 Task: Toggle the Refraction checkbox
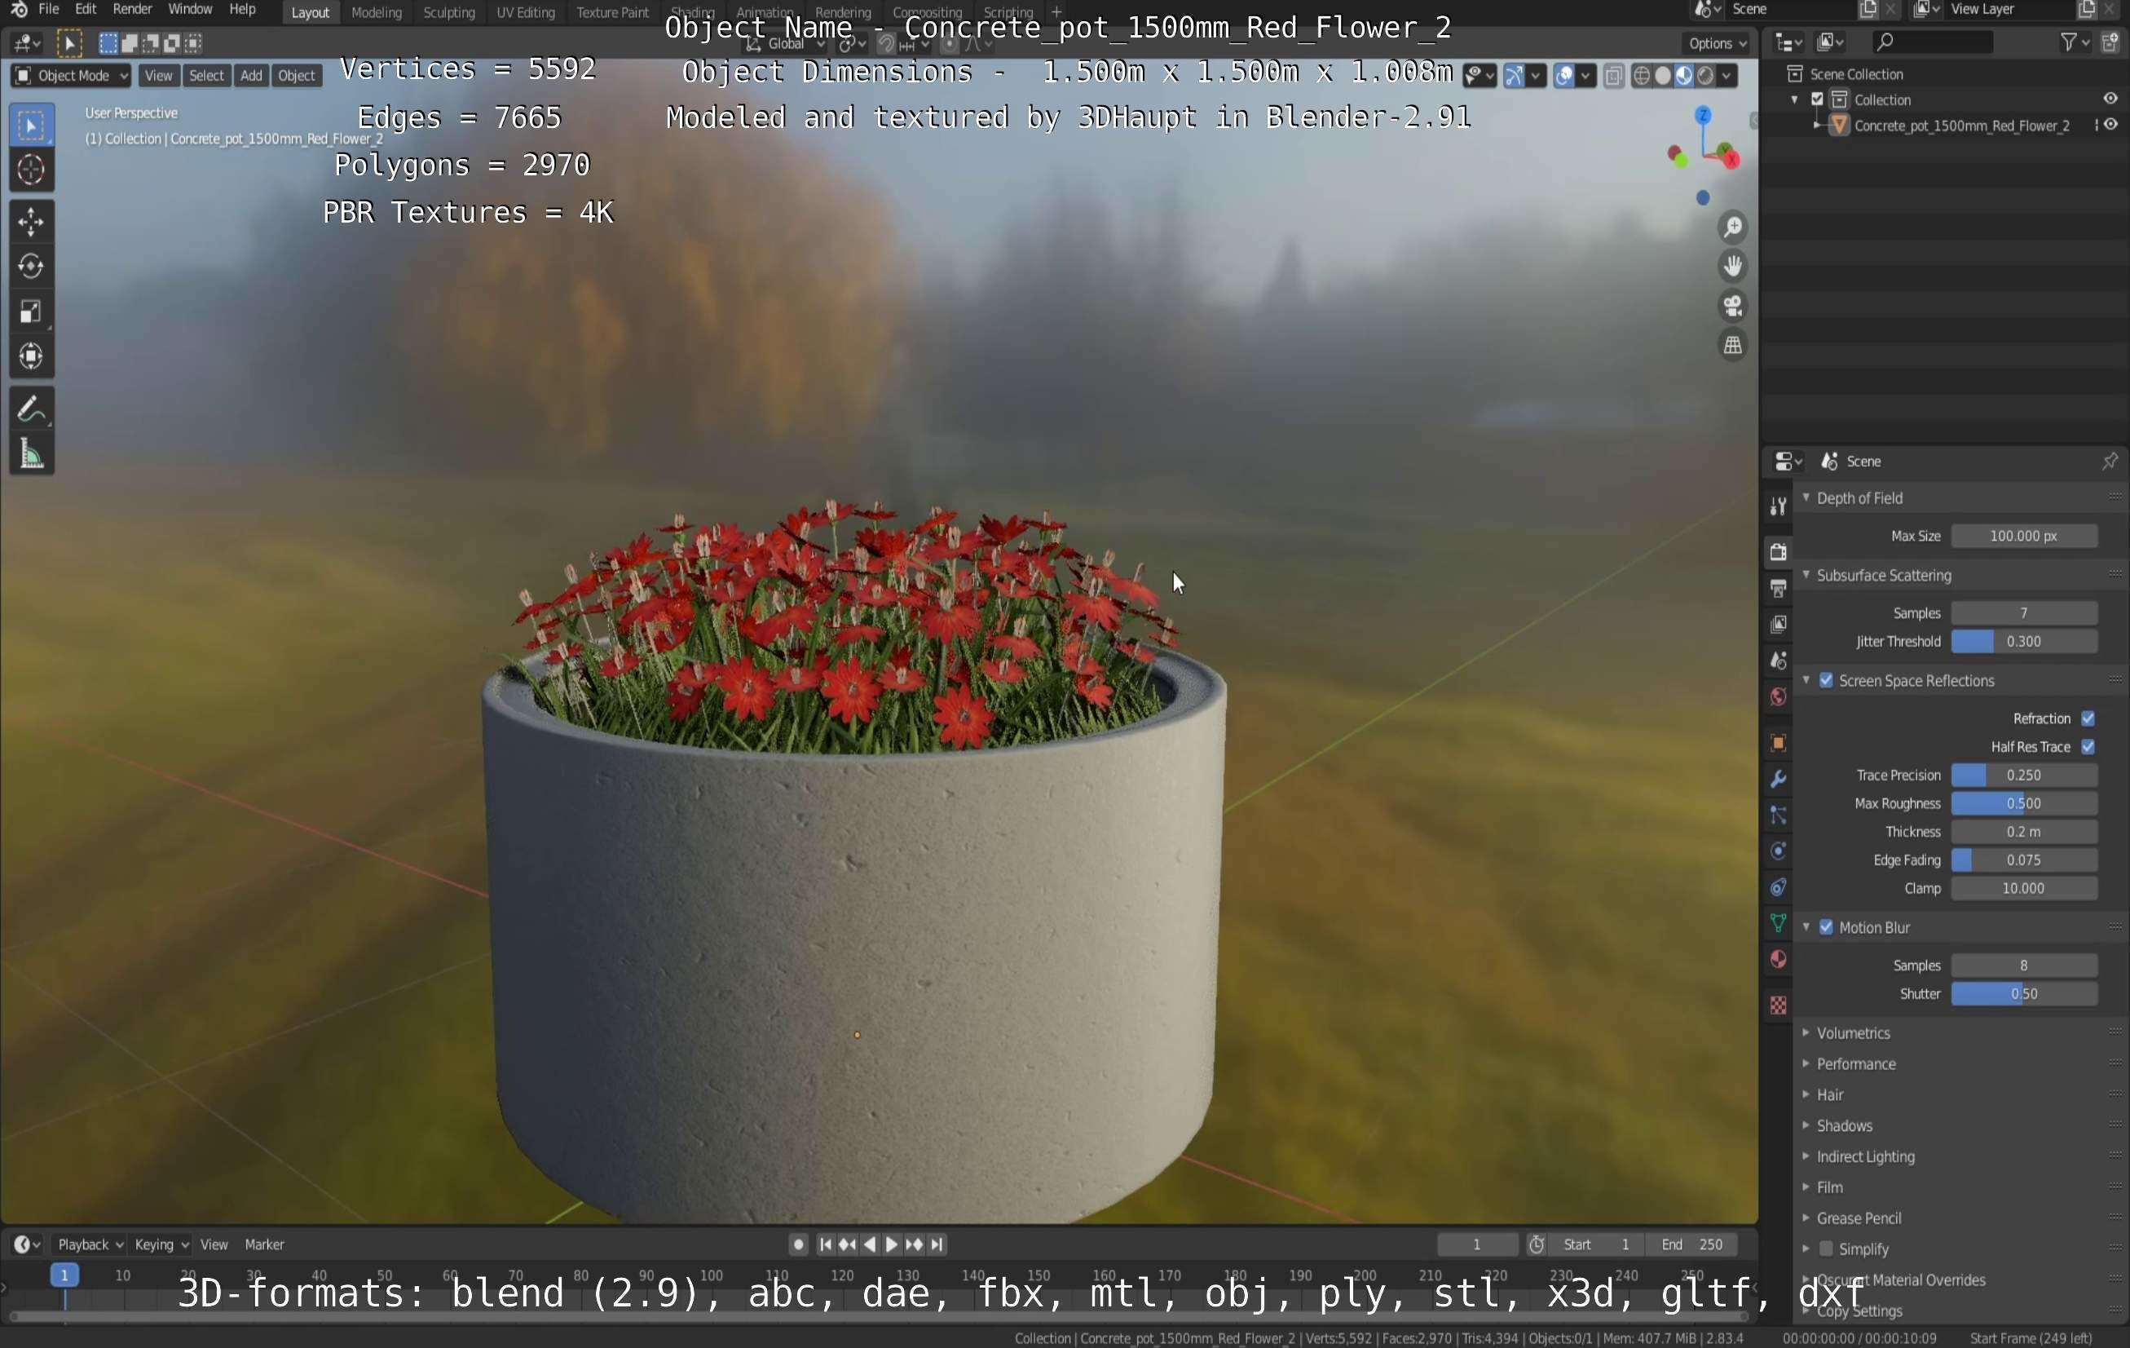pyautogui.click(x=2088, y=718)
